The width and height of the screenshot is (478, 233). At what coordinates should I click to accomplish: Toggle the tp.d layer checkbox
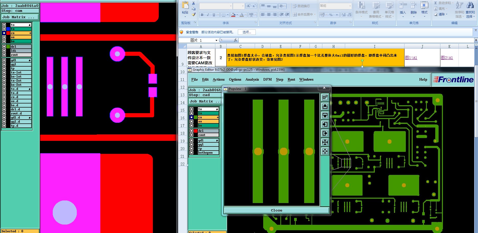(4, 126)
